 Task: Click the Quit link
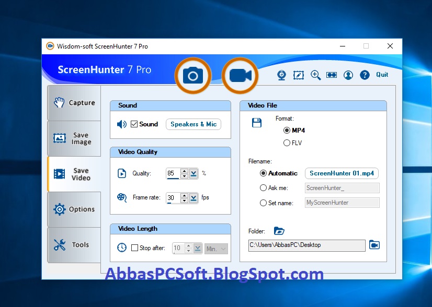[382, 75]
